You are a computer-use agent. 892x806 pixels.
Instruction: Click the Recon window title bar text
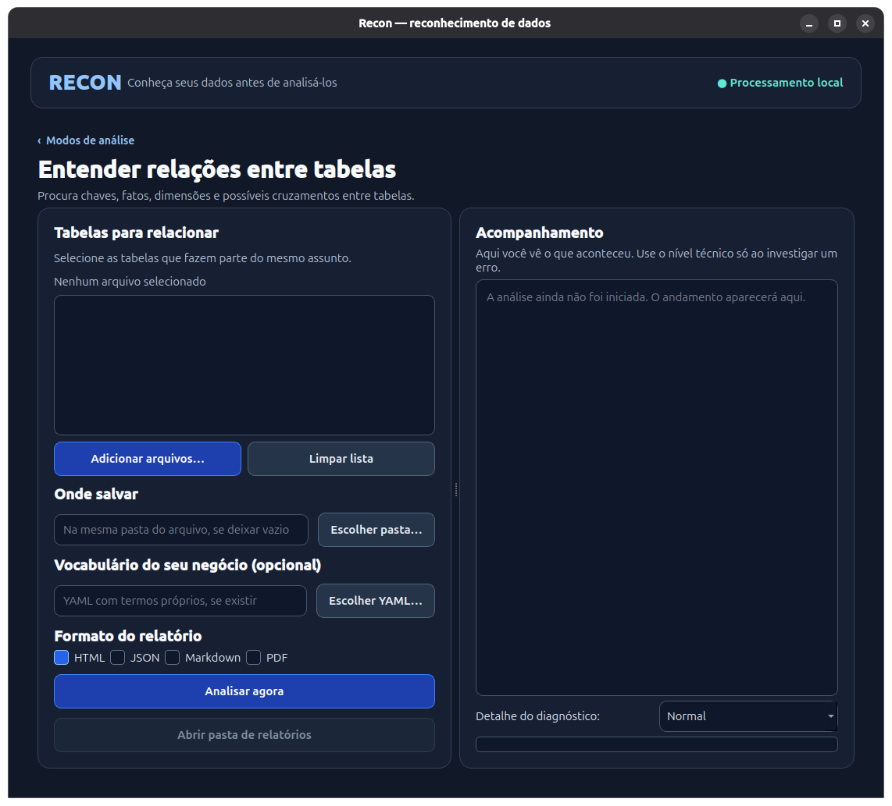pos(455,23)
